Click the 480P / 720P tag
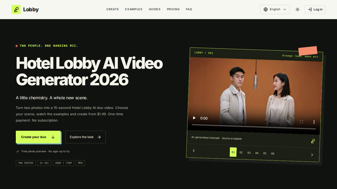The width and height of the screenshot is (337, 189). [64, 163]
